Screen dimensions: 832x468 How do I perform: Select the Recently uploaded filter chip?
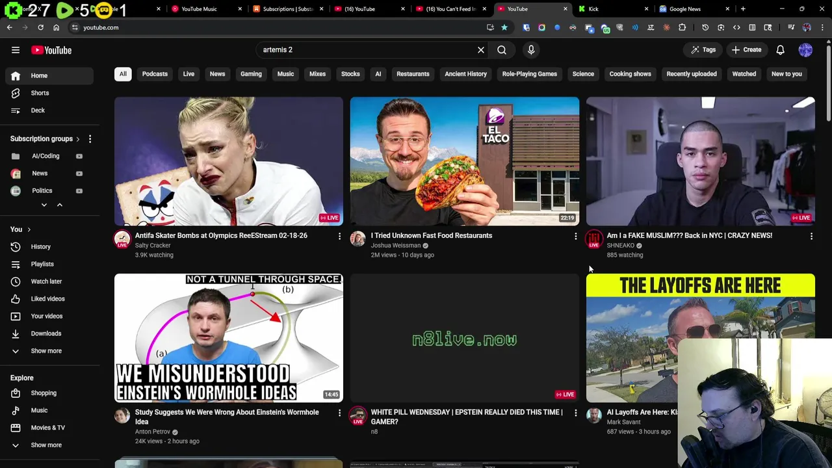tap(692, 74)
